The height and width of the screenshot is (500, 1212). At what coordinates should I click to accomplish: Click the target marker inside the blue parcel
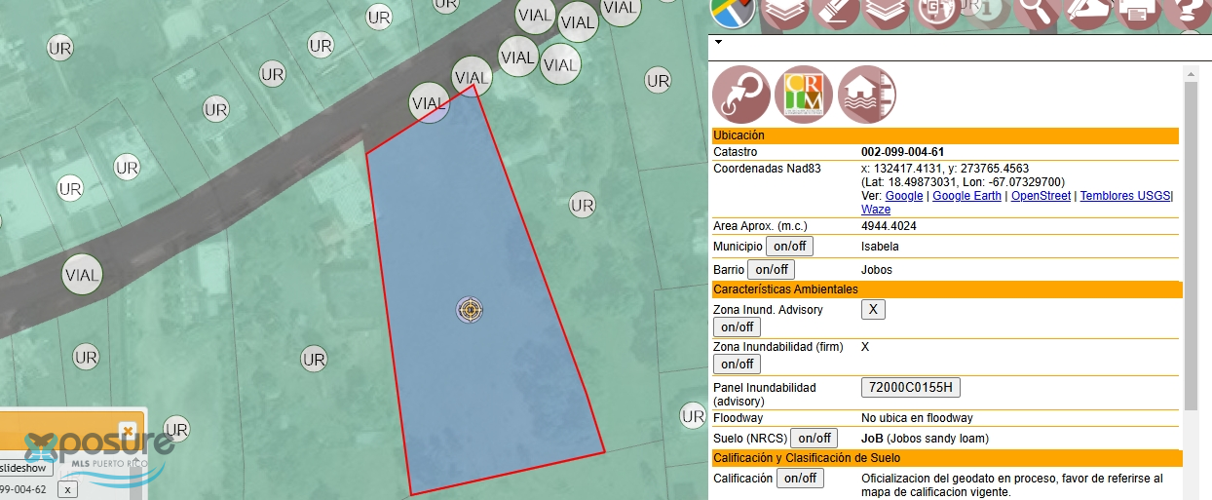470,310
